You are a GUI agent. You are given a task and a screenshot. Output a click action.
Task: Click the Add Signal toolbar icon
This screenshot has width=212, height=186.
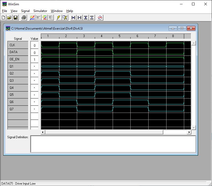point(32,18)
